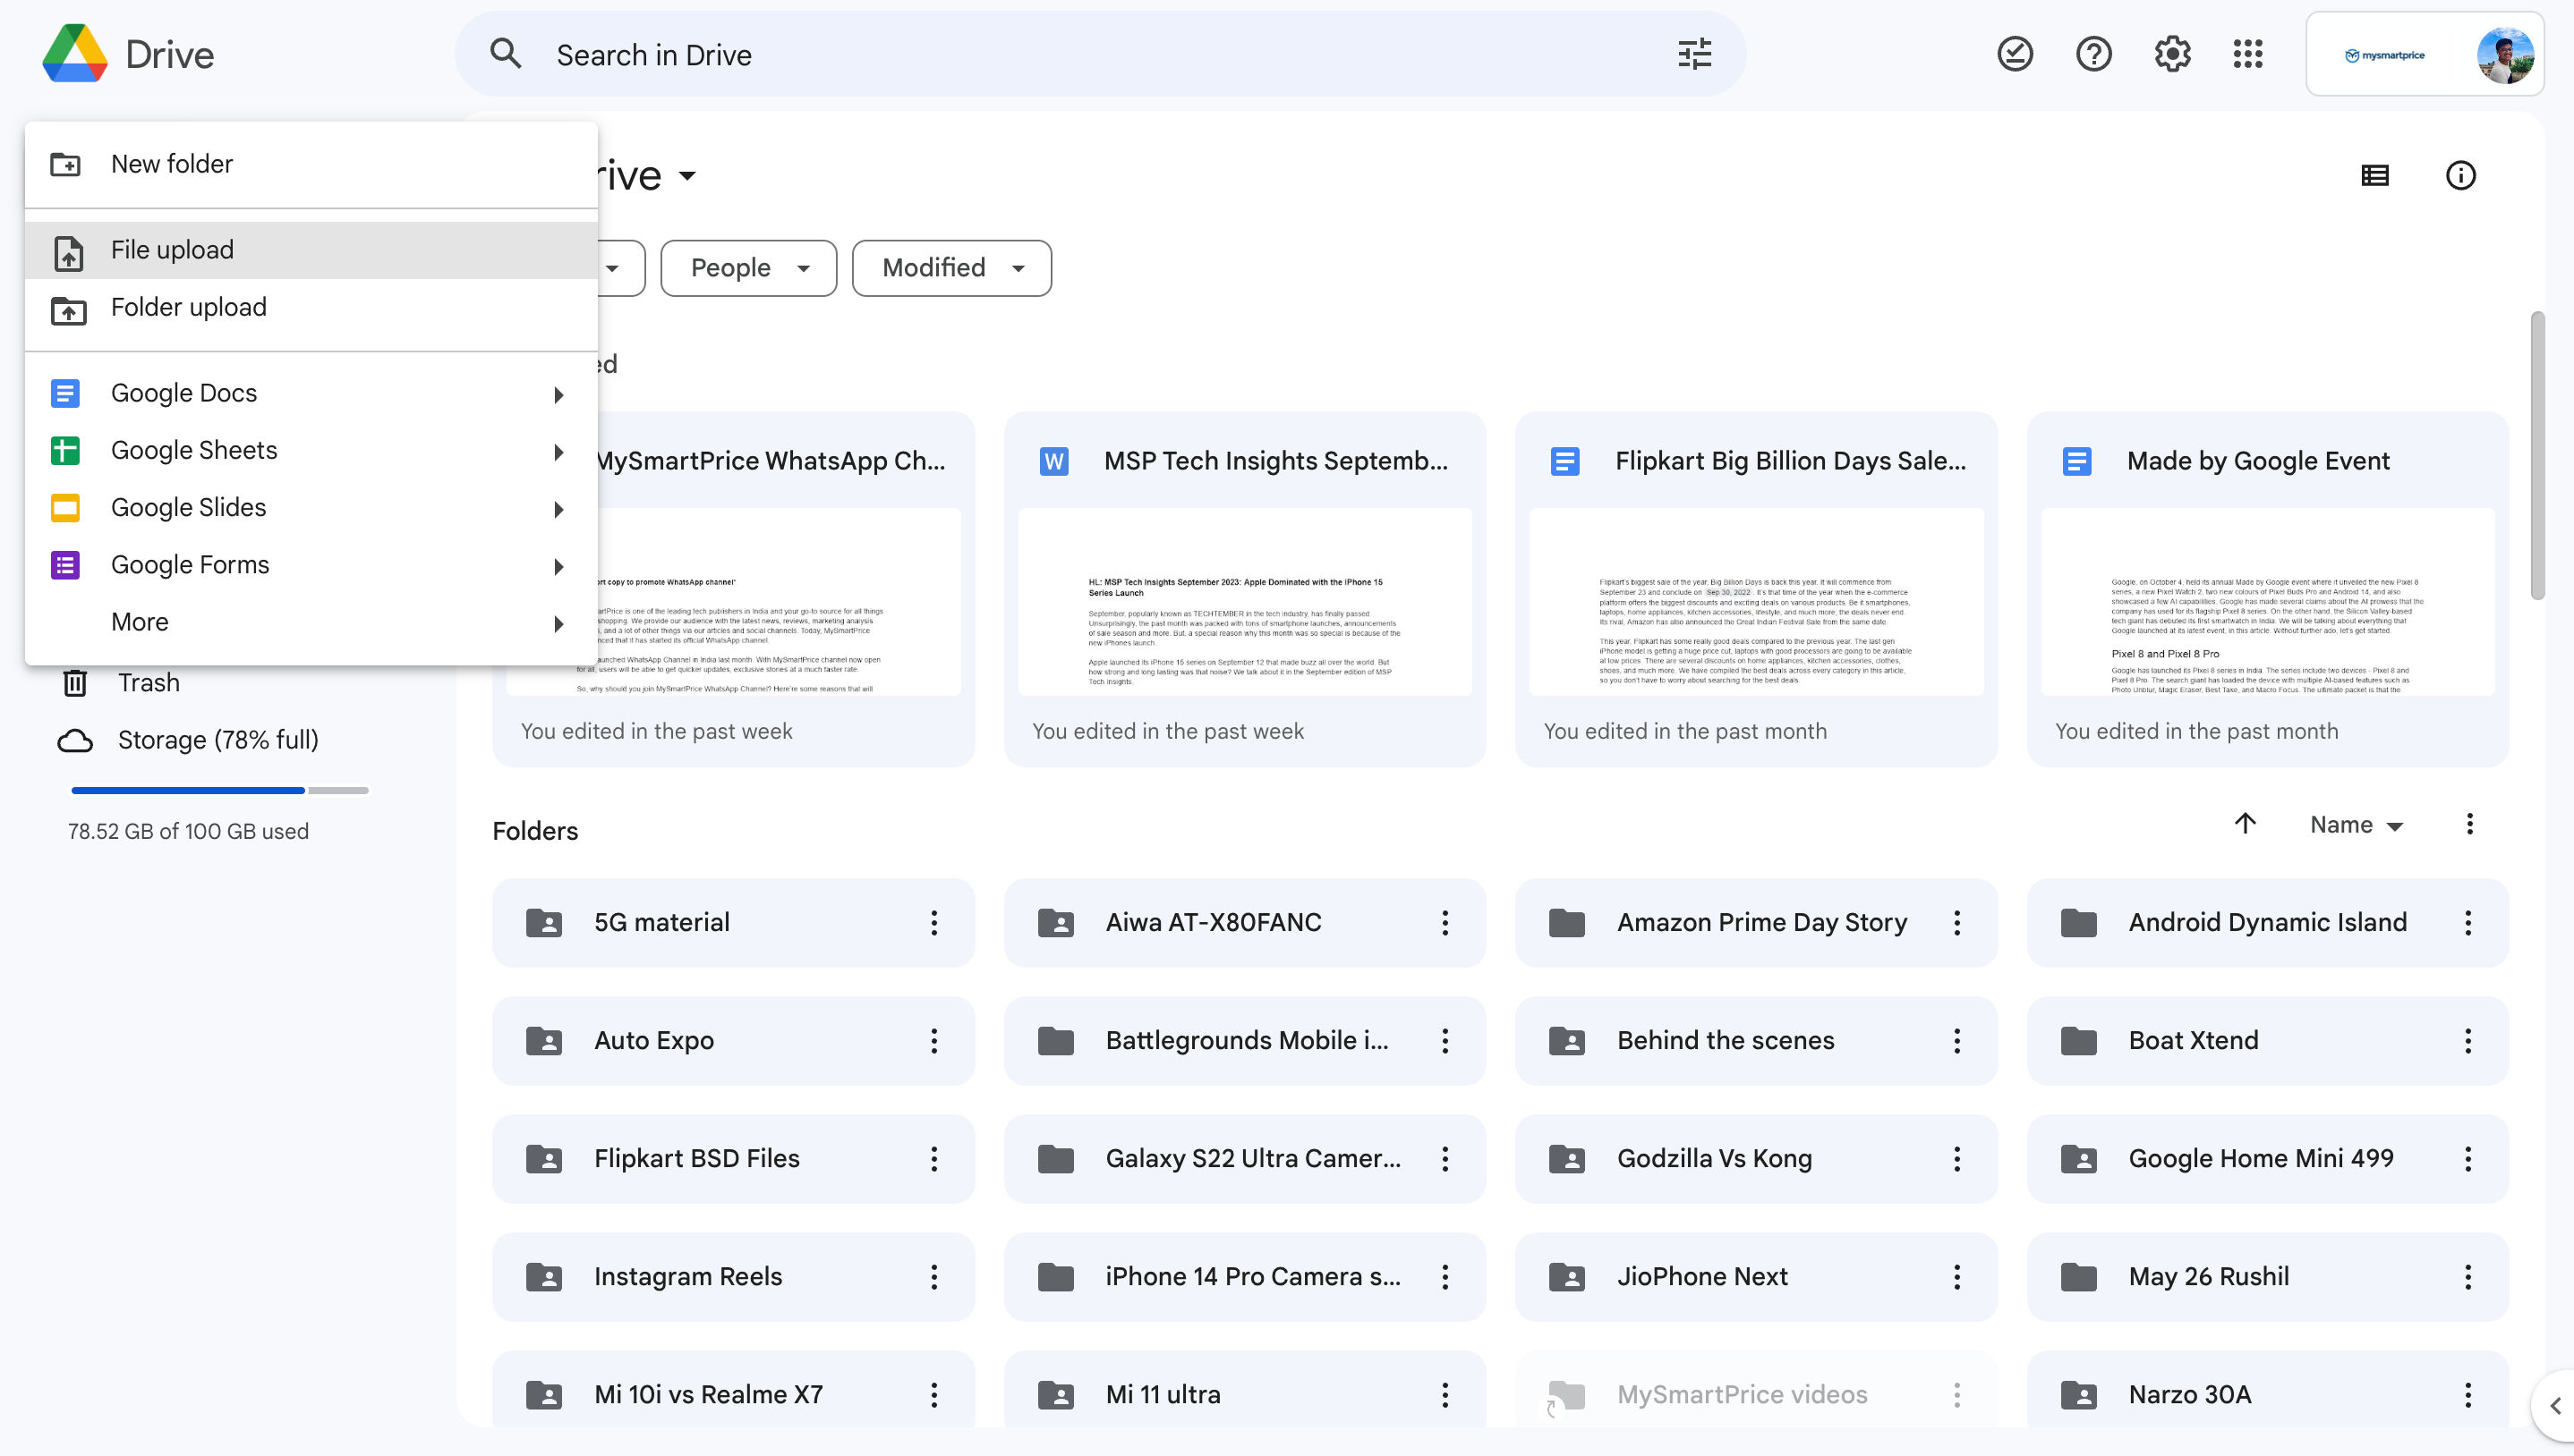Open the offline ready status icon

click(x=2015, y=54)
